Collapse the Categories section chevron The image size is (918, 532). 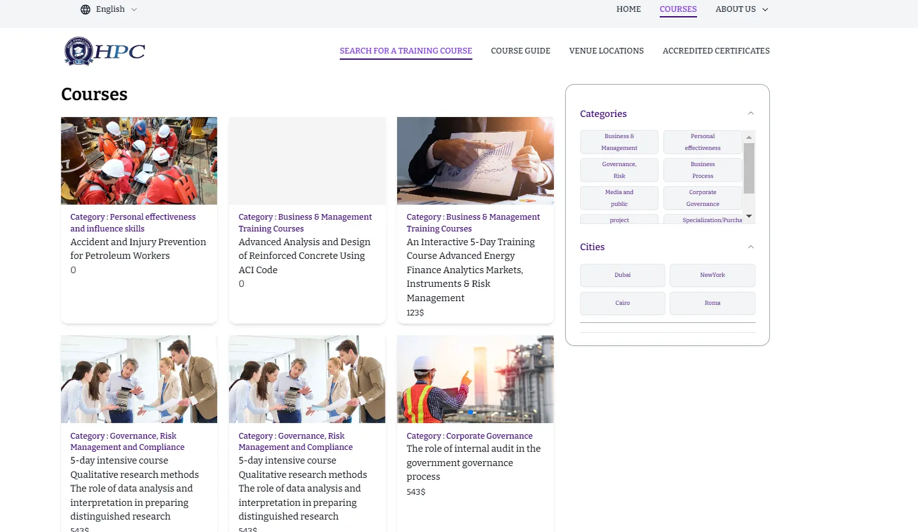751,113
